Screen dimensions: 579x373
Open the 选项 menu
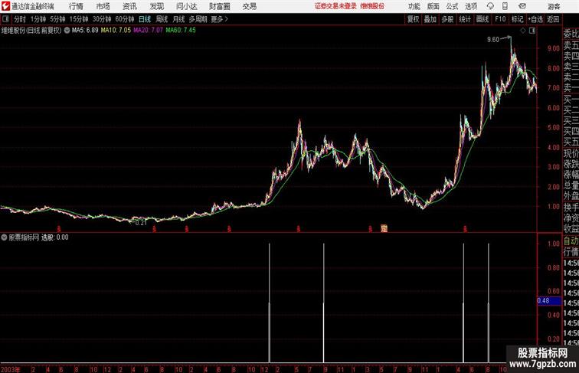471,6
